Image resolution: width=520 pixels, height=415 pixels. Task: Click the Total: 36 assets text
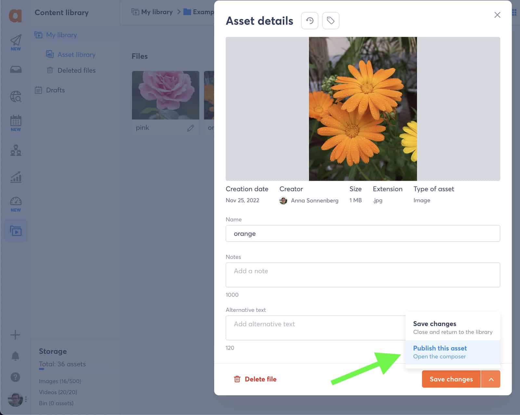62,364
